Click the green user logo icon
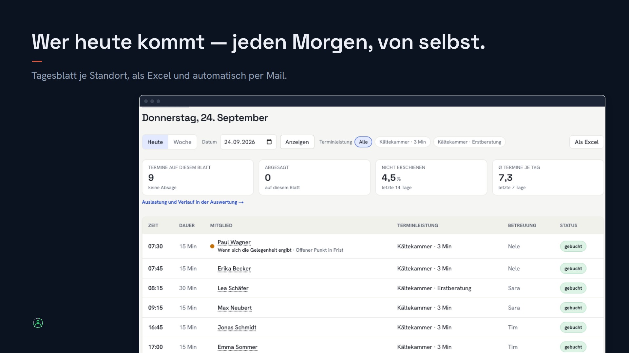 [x=38, y=323]
